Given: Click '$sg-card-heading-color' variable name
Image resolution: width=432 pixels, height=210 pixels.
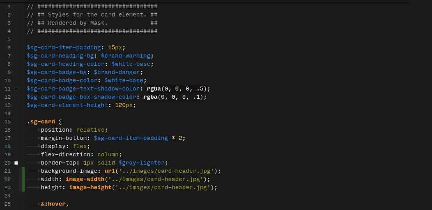Looking at the screenshot, I should tap(66, 64).
